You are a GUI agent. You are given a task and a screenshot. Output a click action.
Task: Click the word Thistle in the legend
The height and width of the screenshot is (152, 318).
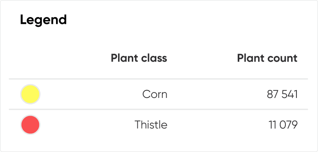coord(151,125)
